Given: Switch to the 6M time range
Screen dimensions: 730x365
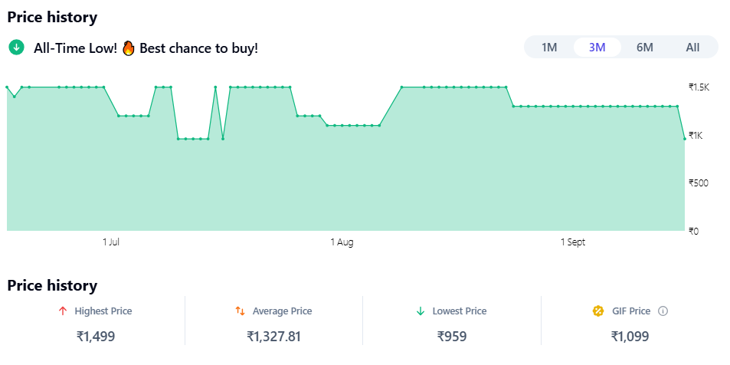Looking at the screenshot, I should tap(645, 48).
